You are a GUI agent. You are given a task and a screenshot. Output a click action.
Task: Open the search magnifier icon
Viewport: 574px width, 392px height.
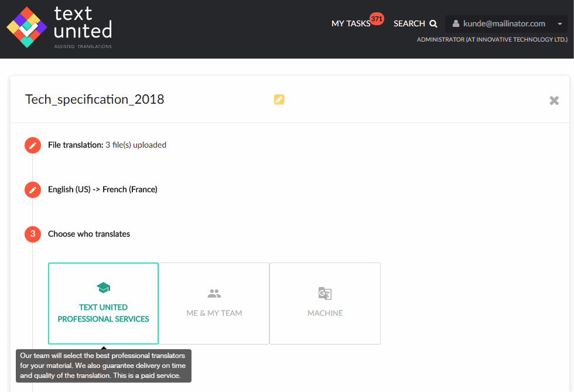(x=433, y=24)
